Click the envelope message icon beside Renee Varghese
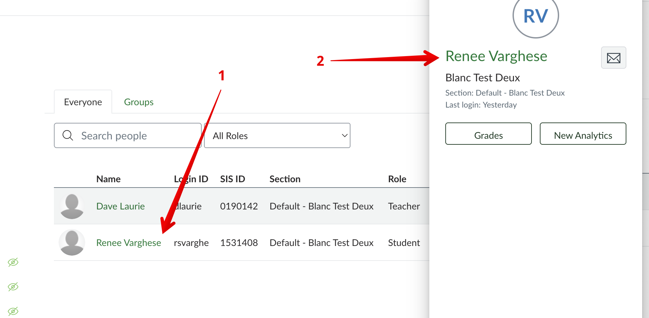This screenshot has width=649, height=318. coord(613,58)
